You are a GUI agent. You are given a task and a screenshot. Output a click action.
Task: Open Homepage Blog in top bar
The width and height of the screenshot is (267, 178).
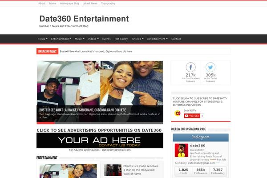tap(69, 4)
